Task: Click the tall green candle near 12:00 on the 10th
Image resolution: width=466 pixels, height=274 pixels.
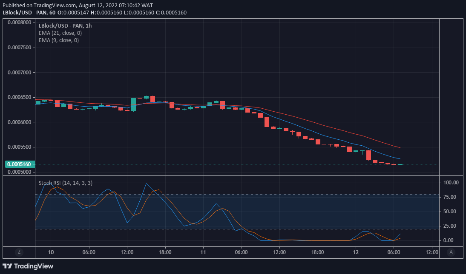Action: (x=133, y=105)
